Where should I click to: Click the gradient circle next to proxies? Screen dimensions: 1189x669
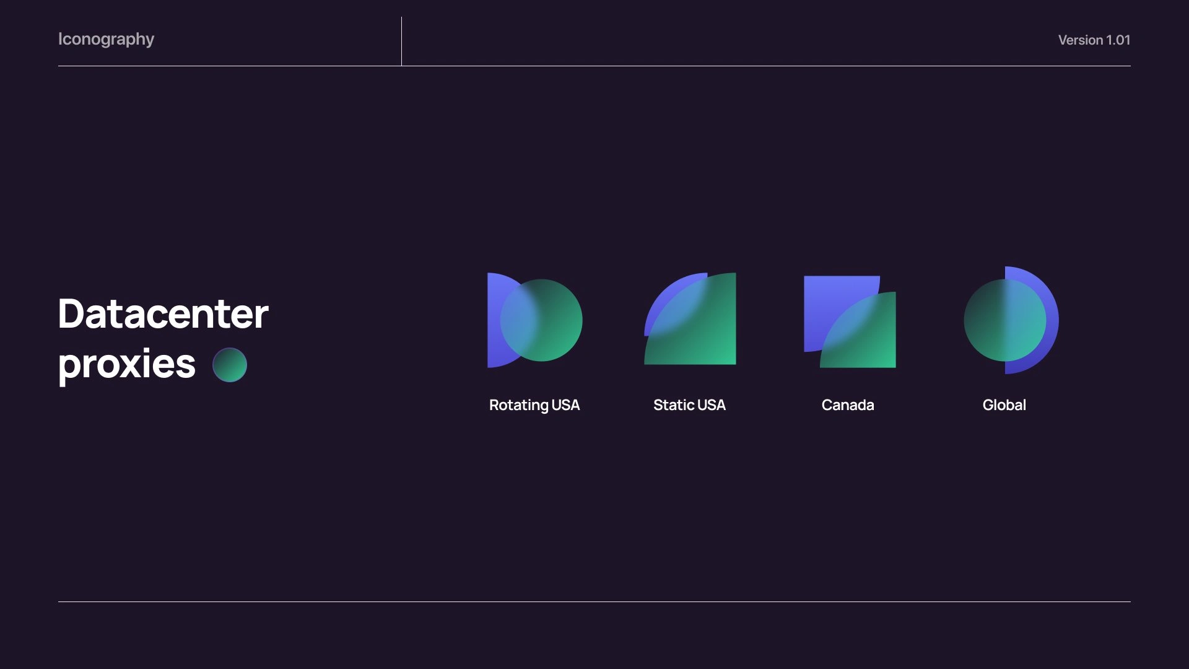[x=230, y=365]
